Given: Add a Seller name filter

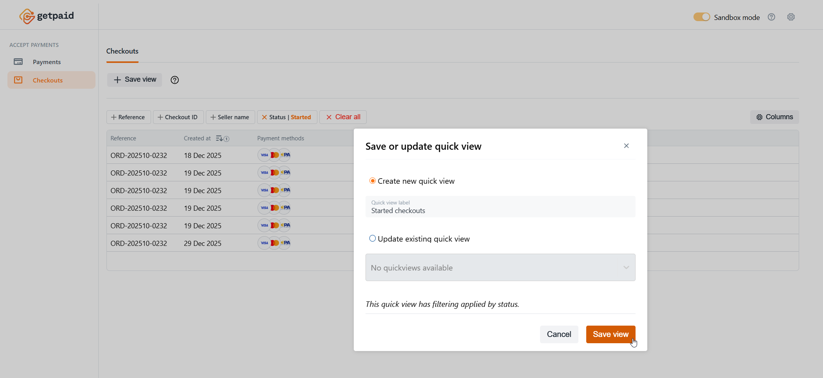Looking at the screenshot, I should click(x=230, y=117).
